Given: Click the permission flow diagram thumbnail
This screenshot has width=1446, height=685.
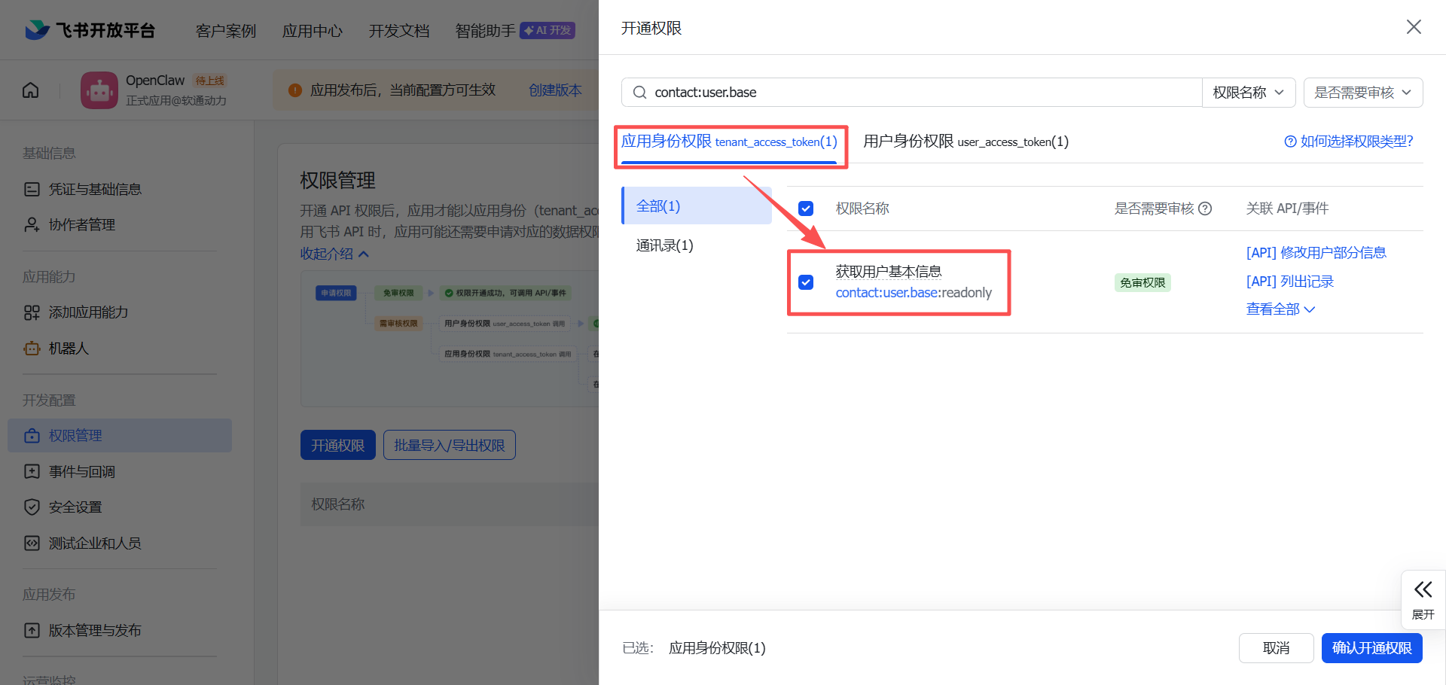Looking at the screenshot, I should coord(450,339).
